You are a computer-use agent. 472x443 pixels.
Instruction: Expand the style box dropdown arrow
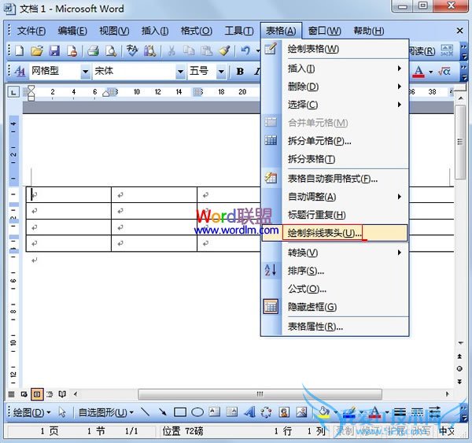(86, 72)
